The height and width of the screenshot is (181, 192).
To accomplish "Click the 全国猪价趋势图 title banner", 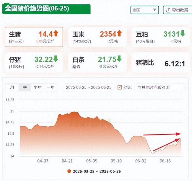I will pos(35,9).
